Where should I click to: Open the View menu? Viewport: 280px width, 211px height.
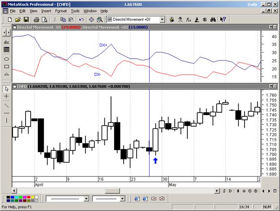click(x=33, y=11)
